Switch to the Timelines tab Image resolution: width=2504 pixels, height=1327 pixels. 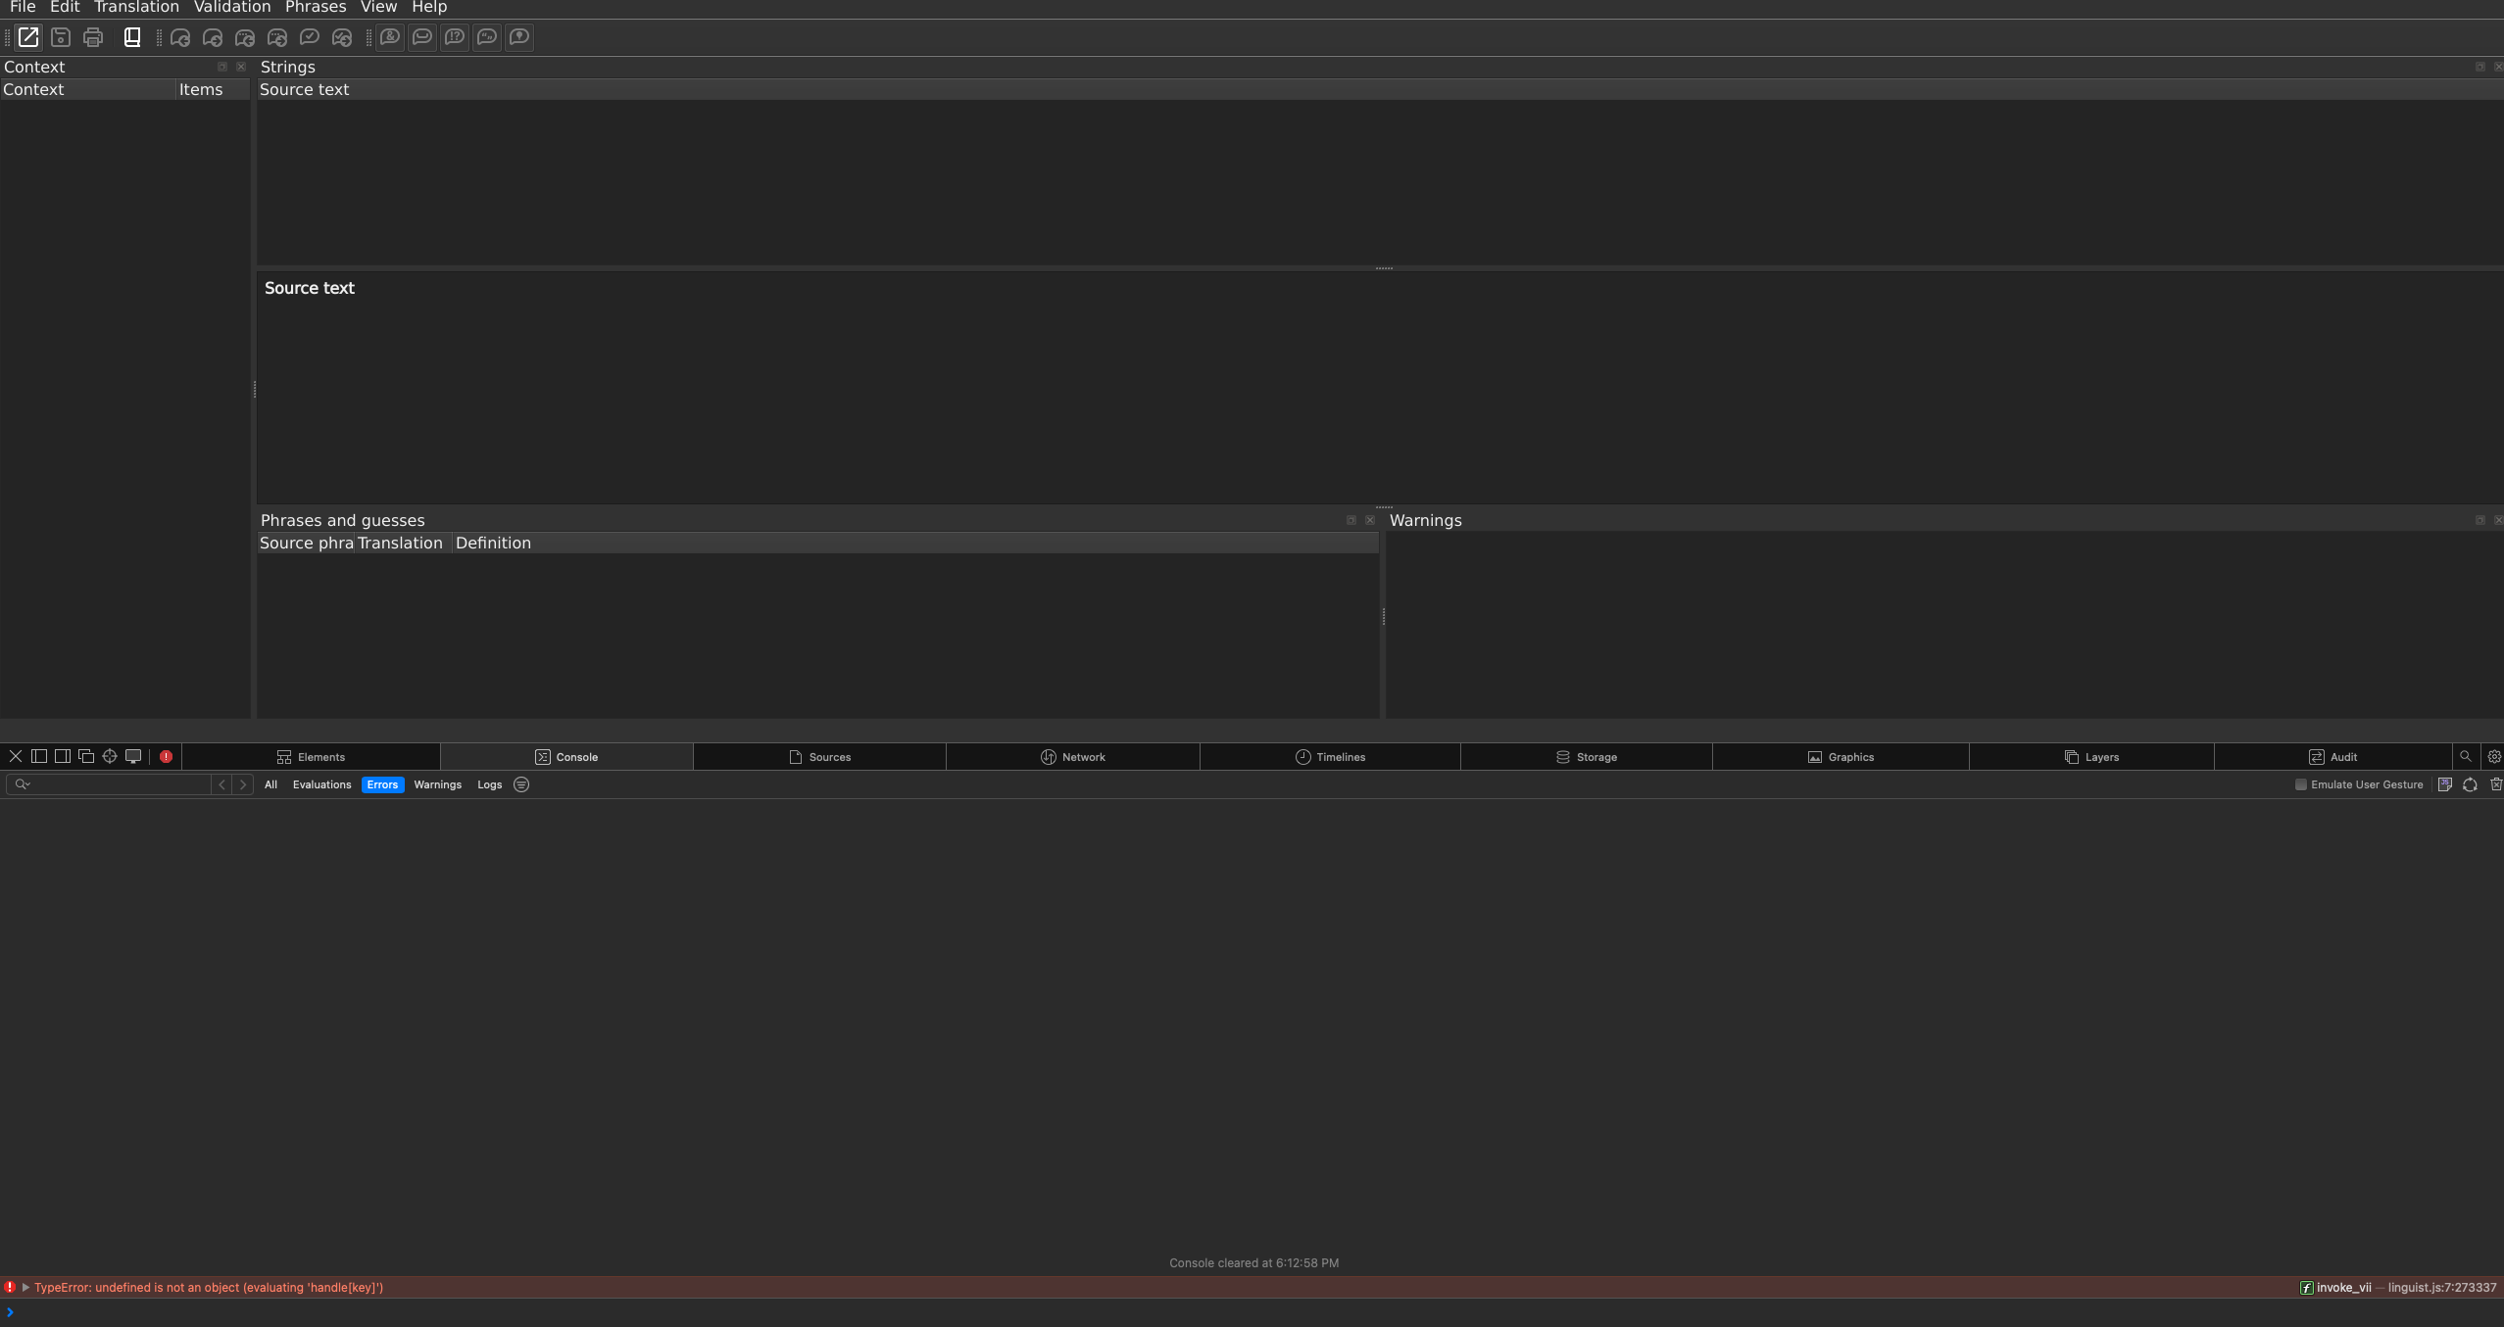pos(1330,757)
